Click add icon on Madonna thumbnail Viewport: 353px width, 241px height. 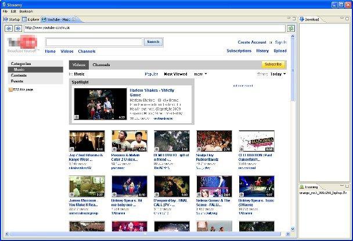click(242, 149)
